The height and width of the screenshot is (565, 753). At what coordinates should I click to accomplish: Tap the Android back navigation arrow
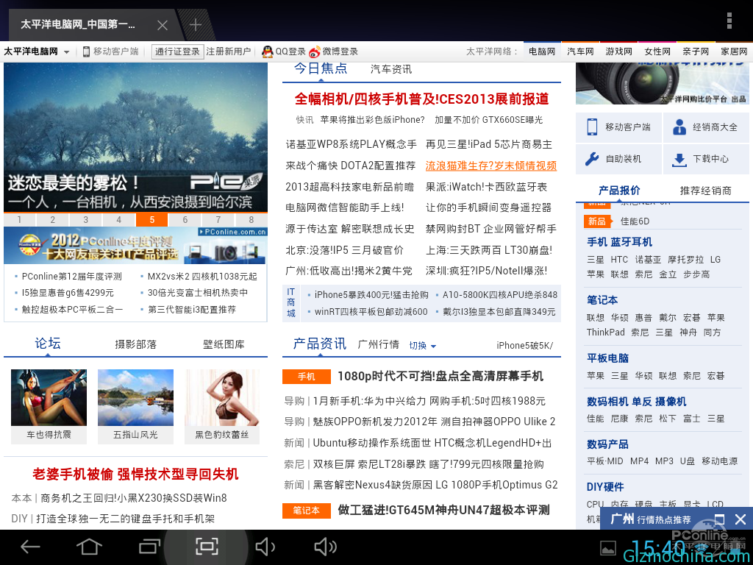30,547
